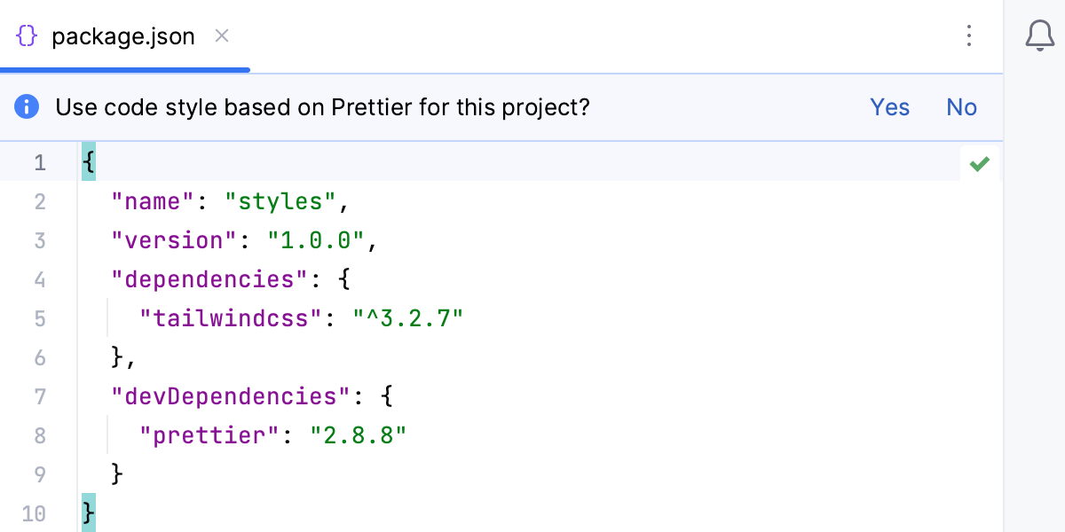This screenshot has width=1065, height=532.
Task: Click the highlighted opening brace on line 1
Action: pos(87,162)
